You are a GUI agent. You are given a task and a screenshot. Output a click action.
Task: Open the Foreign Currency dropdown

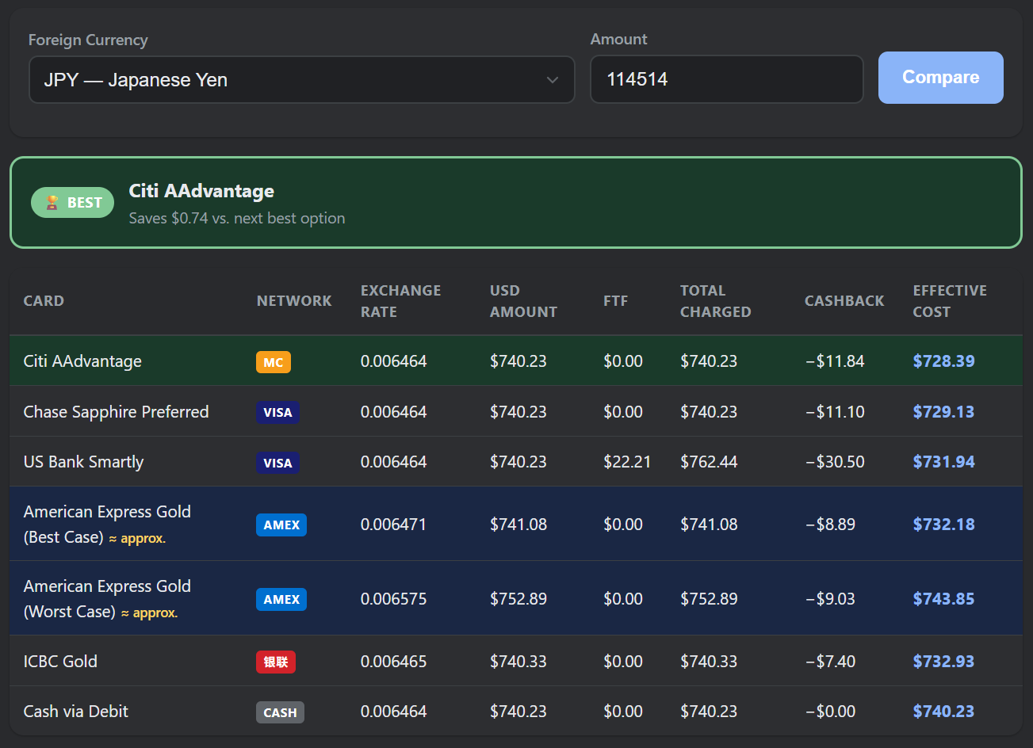[x=302, y=80]
